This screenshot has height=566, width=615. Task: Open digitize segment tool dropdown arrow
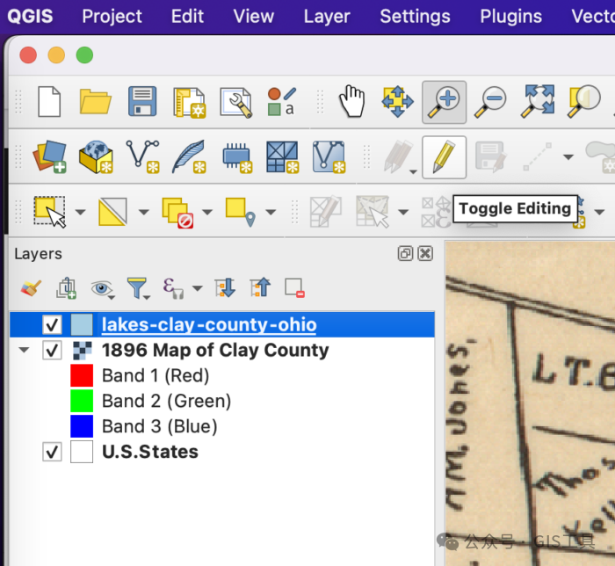pos(568,157)
